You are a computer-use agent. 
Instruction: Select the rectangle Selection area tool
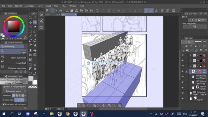(x=30, y=31)
